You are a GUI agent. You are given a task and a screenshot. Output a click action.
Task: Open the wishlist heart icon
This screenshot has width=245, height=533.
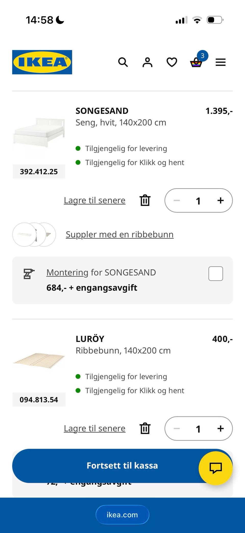coord(172,62)
